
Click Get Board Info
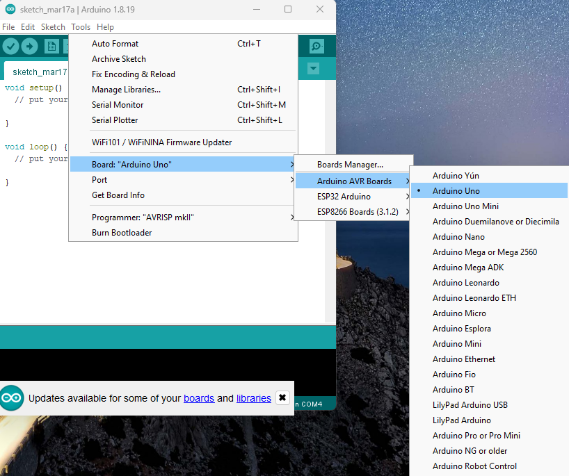pyautogui.click(x=183, y=195)
